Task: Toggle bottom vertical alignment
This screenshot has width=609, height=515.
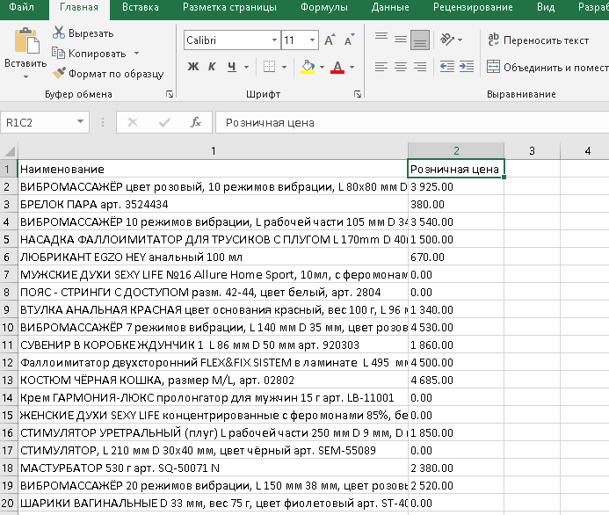Action: (x=420, y=40)
